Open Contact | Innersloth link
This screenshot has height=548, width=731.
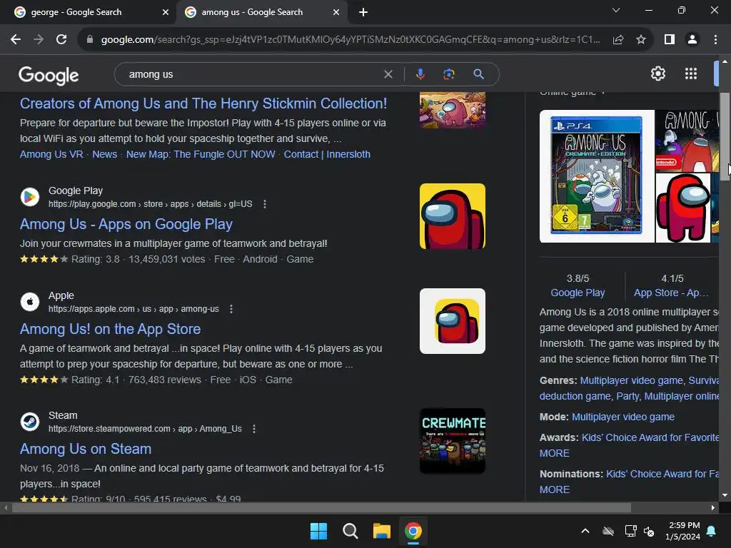coord(327,154)
